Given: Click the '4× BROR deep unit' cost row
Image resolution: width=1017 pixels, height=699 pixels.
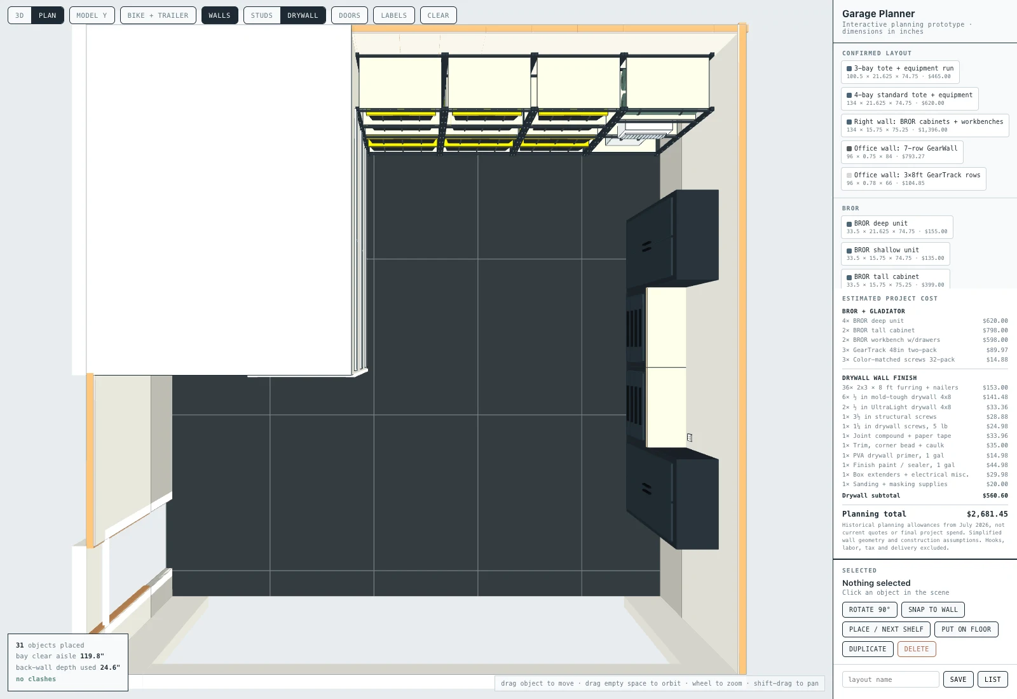Looking at the screenshot, I should 925,321.
